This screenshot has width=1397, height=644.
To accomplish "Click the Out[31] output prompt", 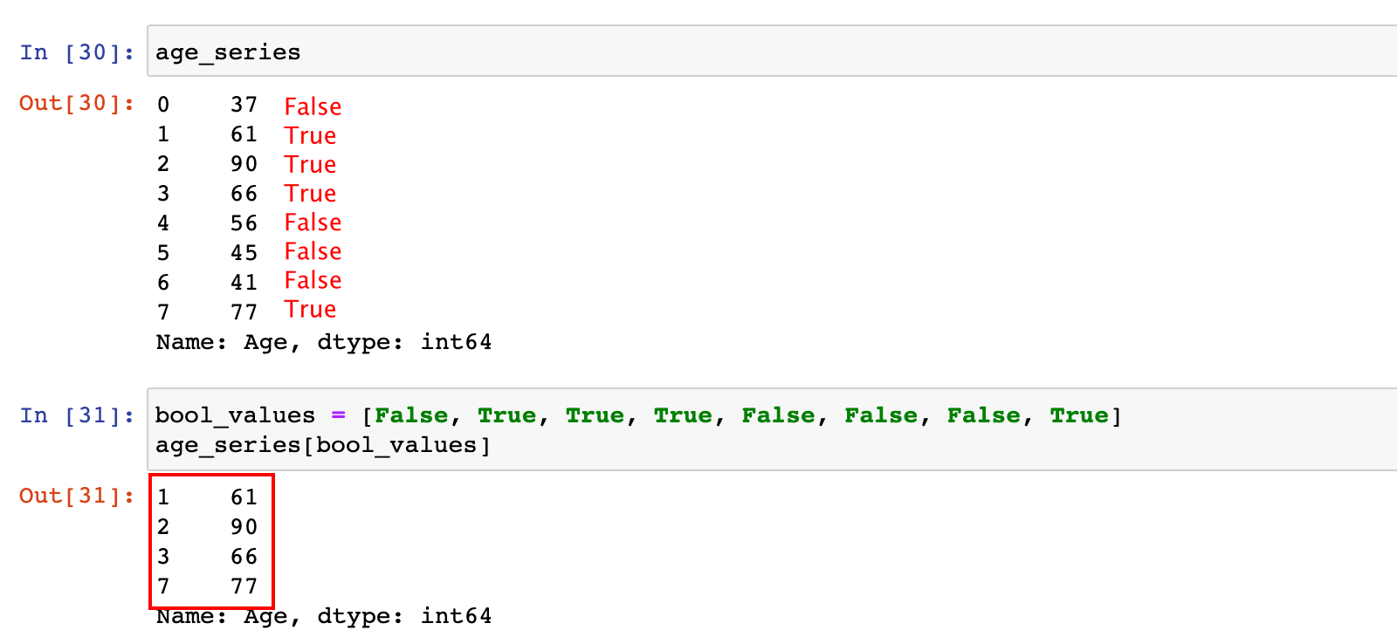I will point(77,496).
